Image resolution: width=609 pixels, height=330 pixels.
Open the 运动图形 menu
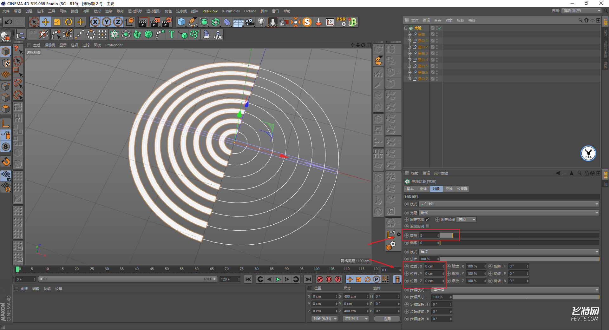pyautogui.click(x=154, y=11)
